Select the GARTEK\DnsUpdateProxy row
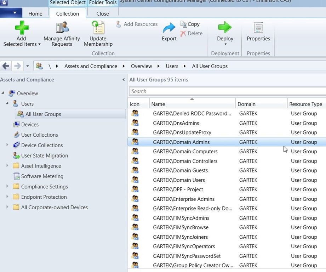This screenshot has width=326, height=272. [x=227, y=132]
